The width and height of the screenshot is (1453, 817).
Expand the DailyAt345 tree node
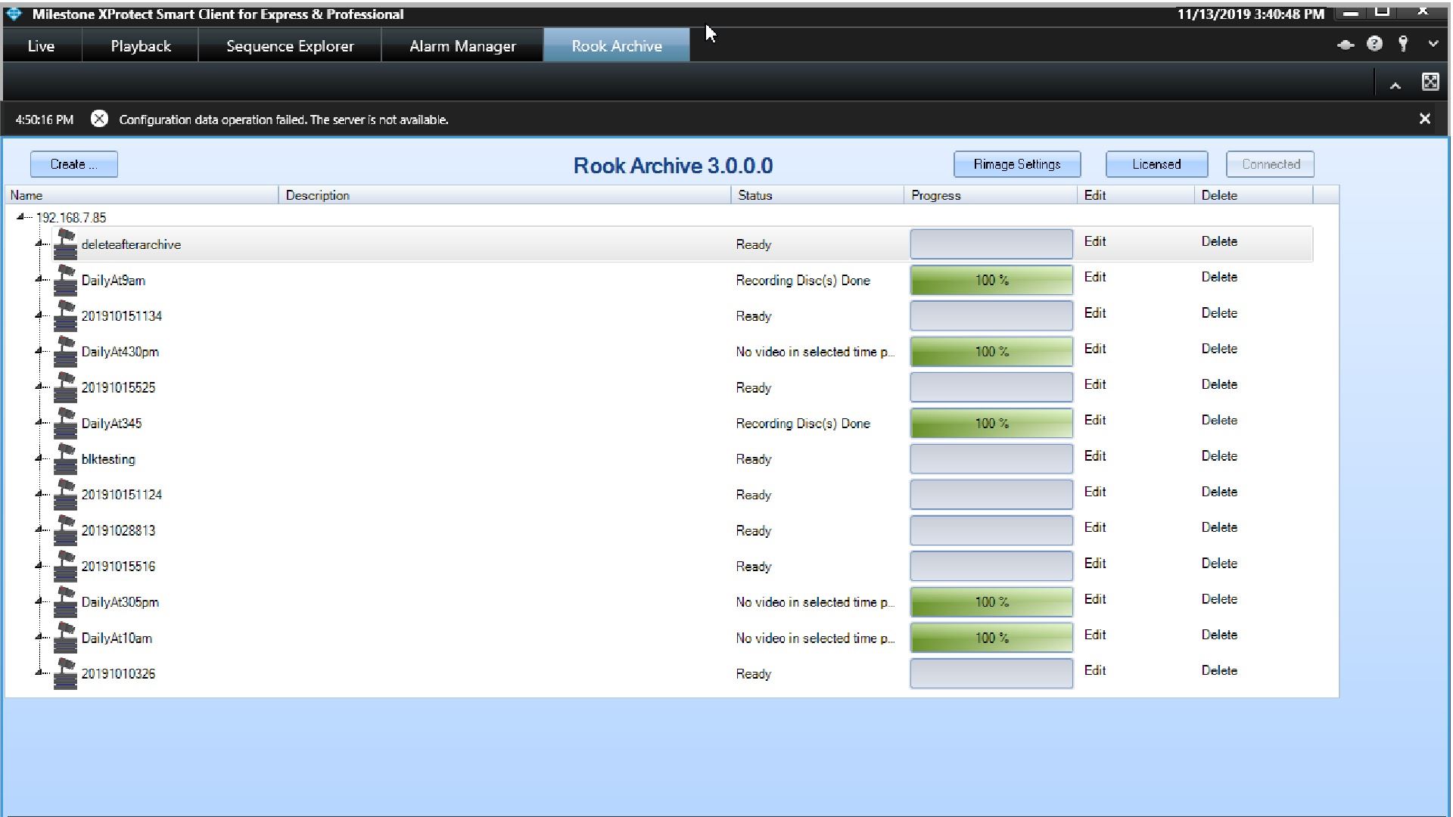coord(39,423)
